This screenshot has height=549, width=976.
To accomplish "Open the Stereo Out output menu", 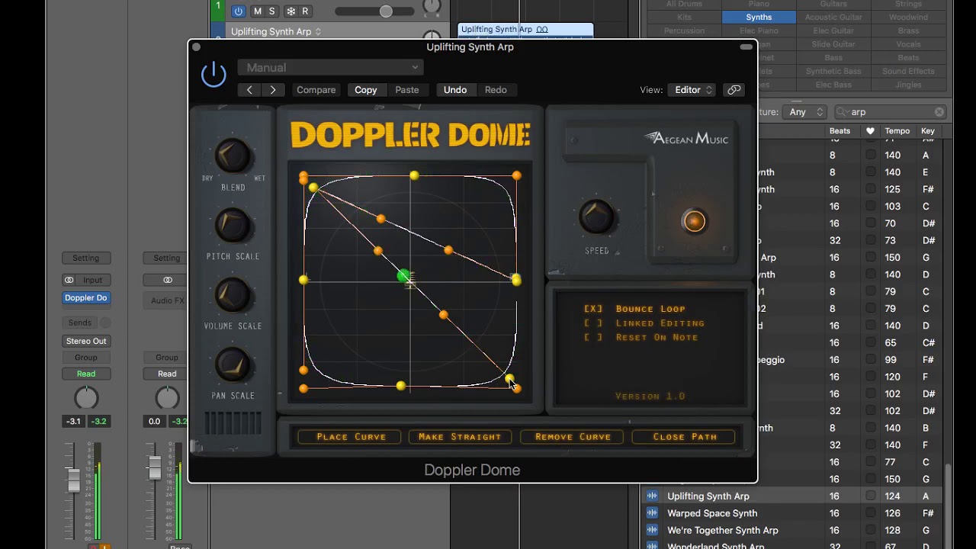I will coord(86,341).
